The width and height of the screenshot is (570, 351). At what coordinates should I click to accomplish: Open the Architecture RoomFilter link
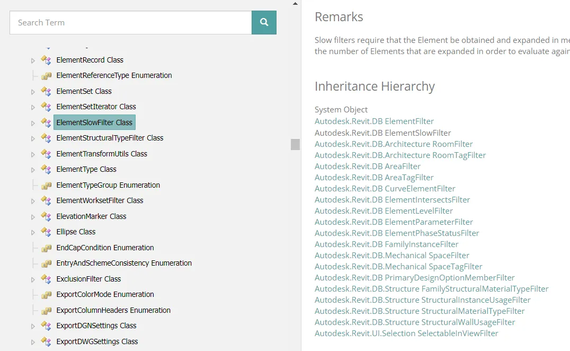(394, 144)
